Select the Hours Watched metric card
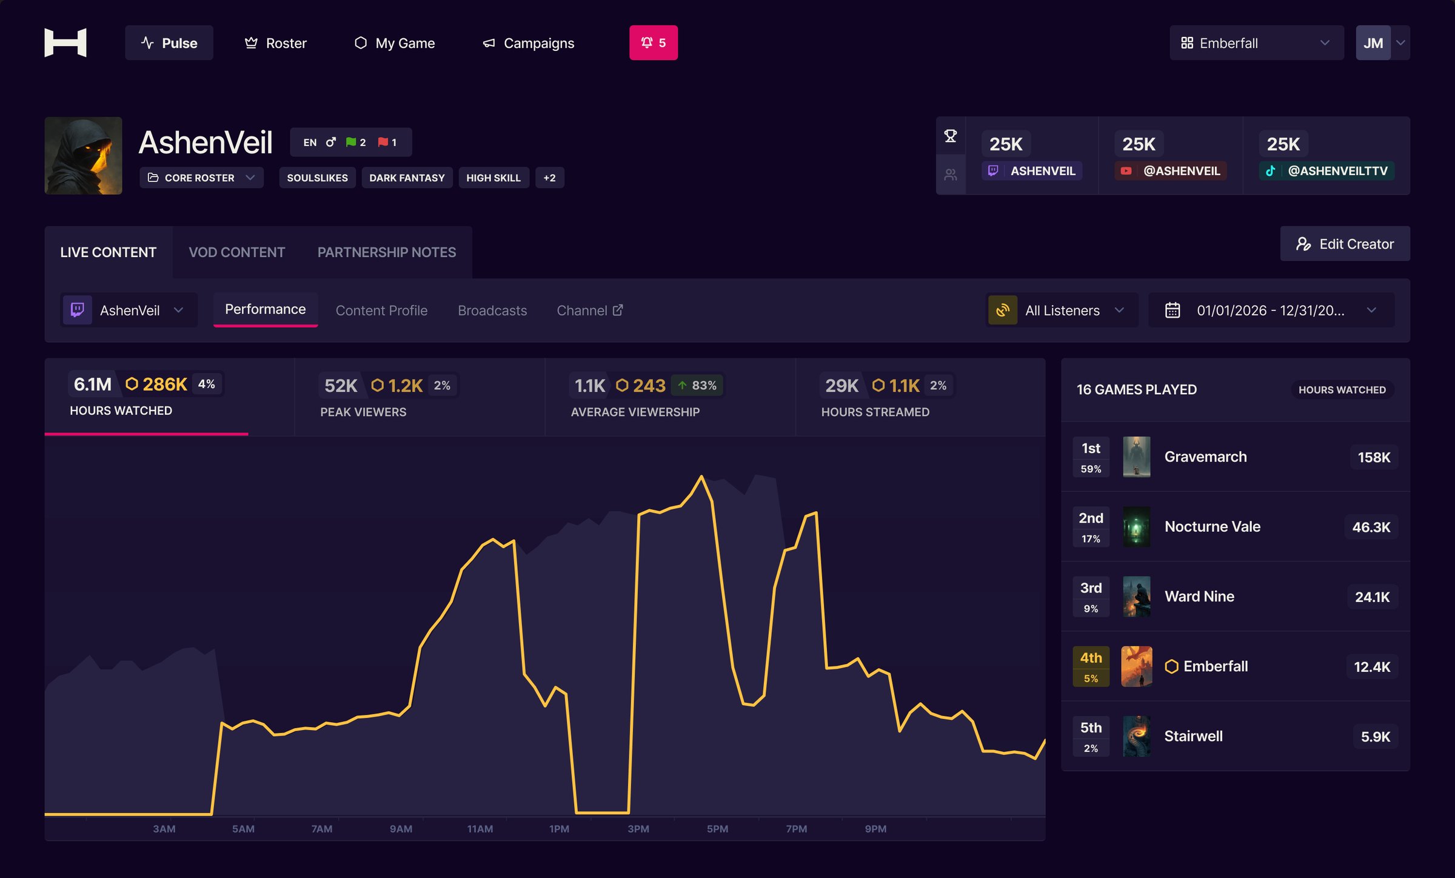This screenshot has width=1455, height=878. tap(170, 397)
